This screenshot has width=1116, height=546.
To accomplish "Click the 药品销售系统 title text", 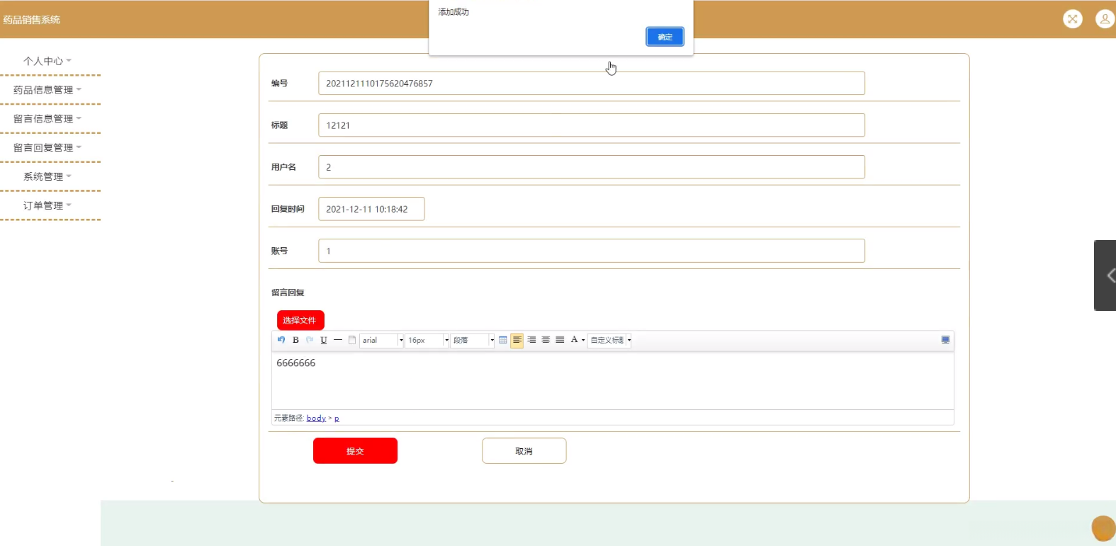I will (x=32, y=20).
